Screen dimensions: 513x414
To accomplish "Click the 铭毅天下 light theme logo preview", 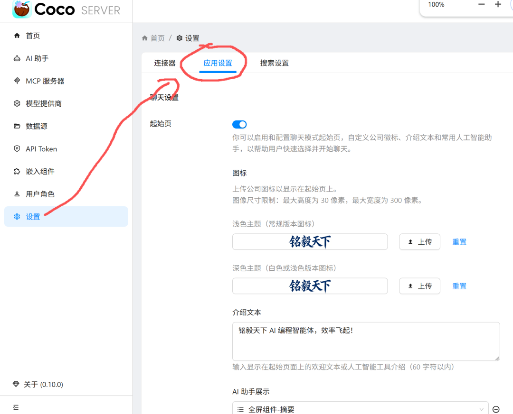I will 310,242.
